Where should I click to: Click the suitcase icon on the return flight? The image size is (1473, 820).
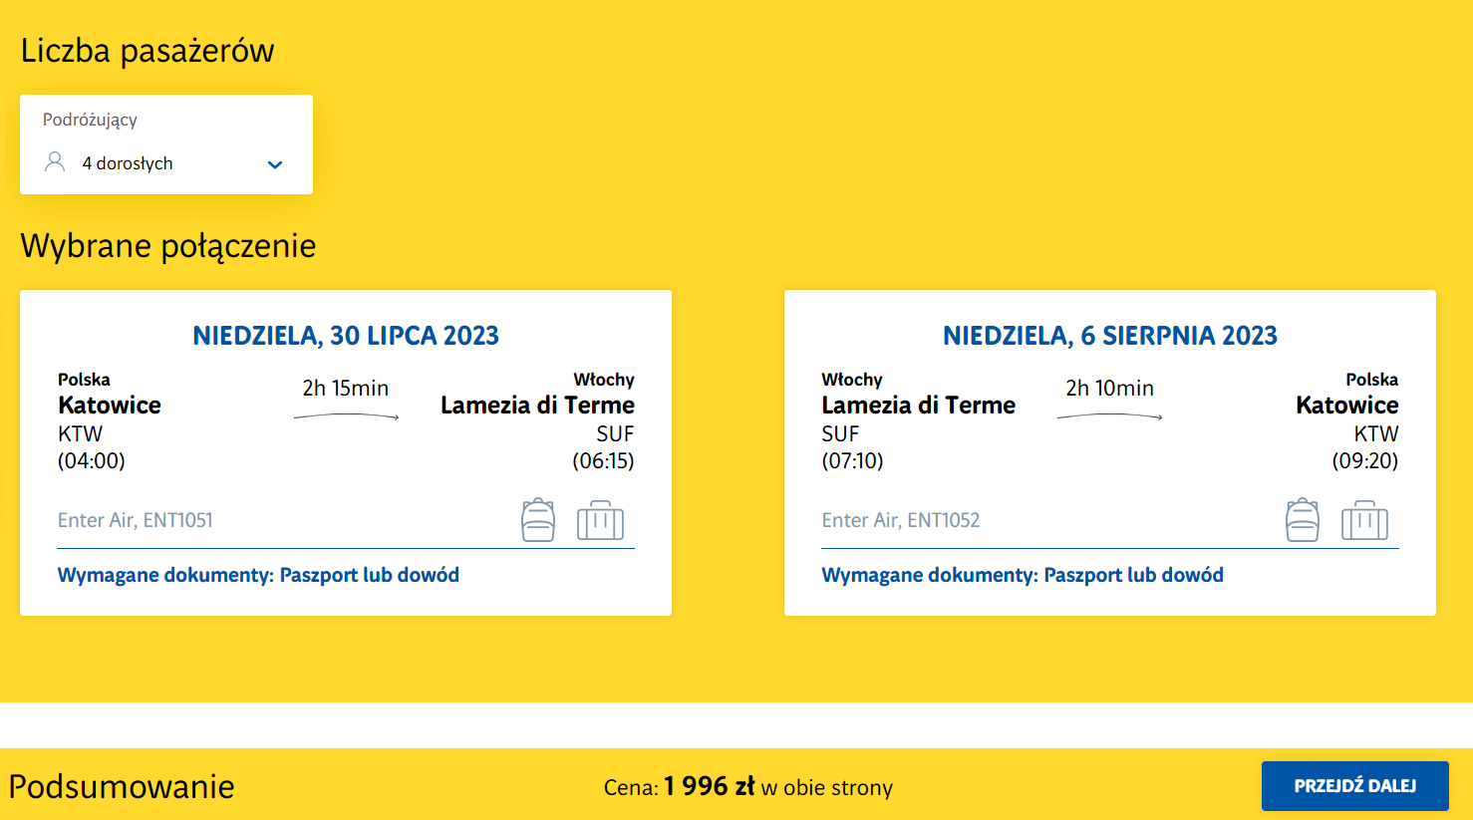point(1364,520)
